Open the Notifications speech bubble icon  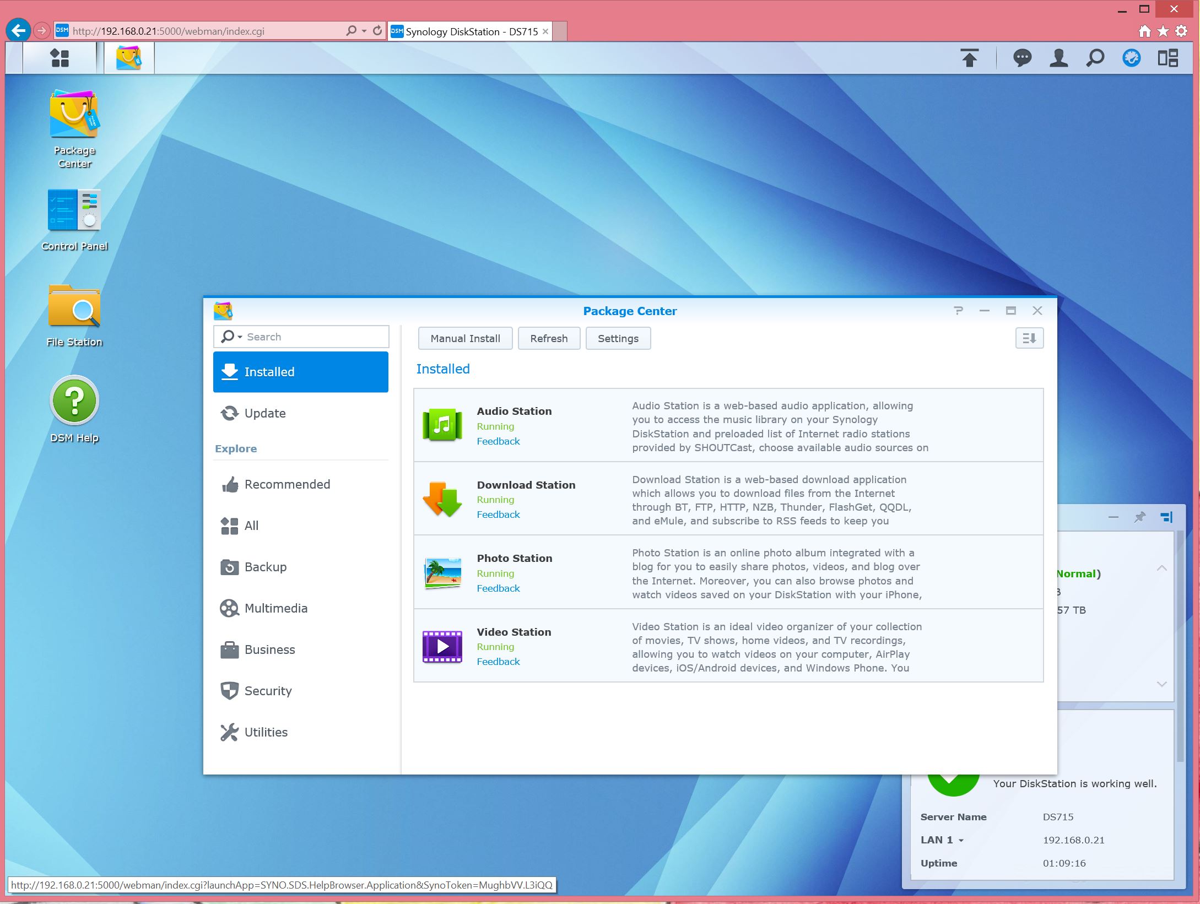click(x=1022, y=58)
